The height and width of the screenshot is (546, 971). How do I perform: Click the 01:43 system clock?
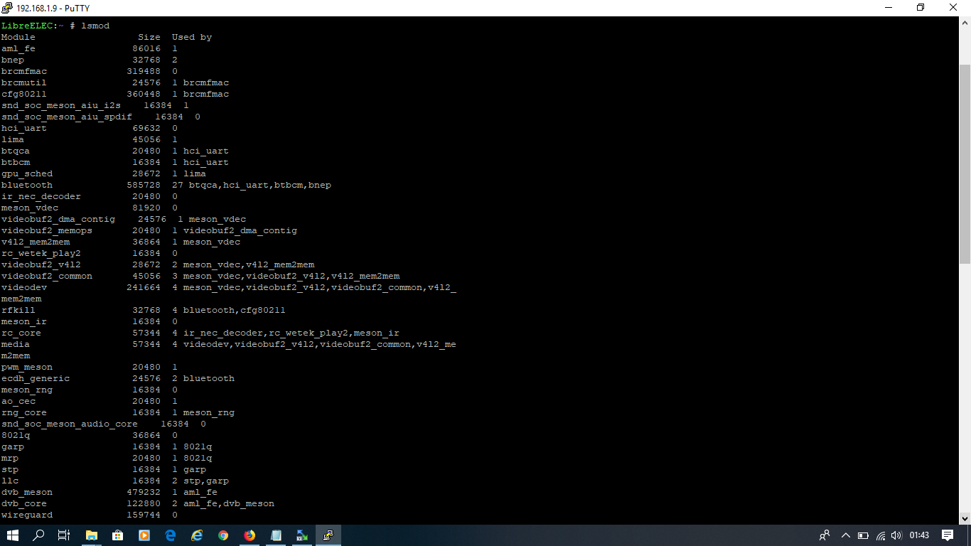point(919,535)
